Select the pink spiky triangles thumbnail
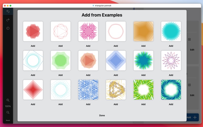 point(88,31)
